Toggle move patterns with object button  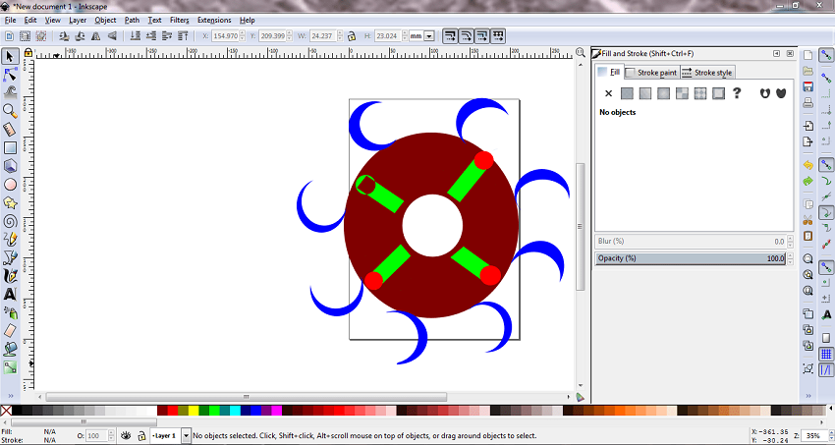coord(498,36)
